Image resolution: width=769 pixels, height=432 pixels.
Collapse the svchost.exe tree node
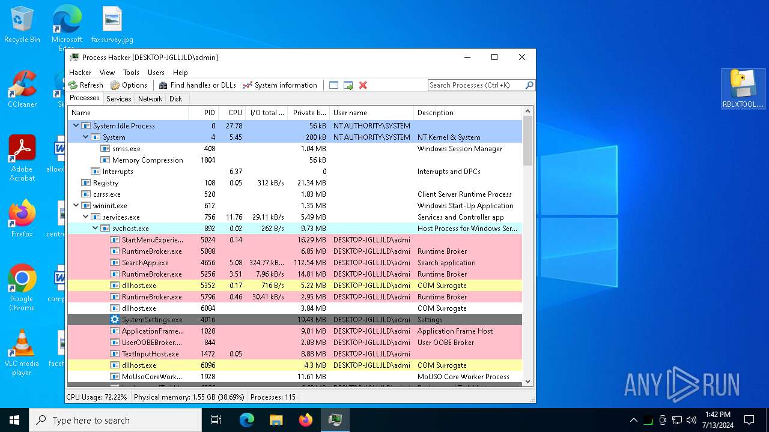point(95,229)
